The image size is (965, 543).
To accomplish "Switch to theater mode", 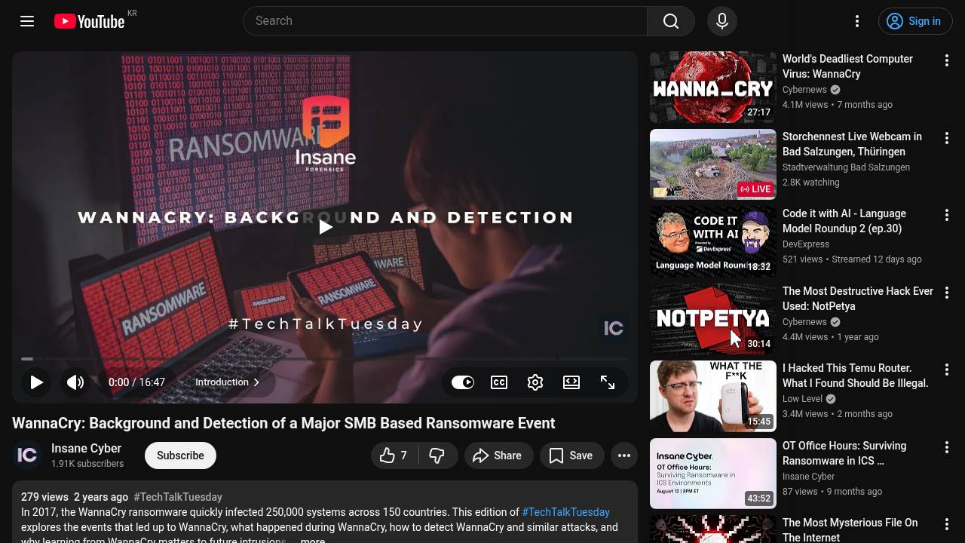I will [571, 382].
